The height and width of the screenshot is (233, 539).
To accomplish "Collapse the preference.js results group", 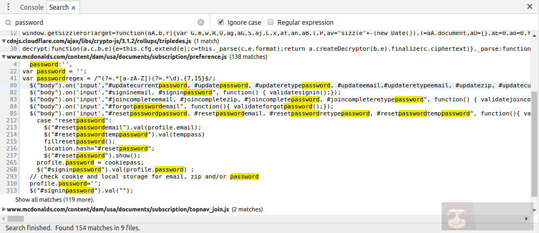I will [4, 57].
